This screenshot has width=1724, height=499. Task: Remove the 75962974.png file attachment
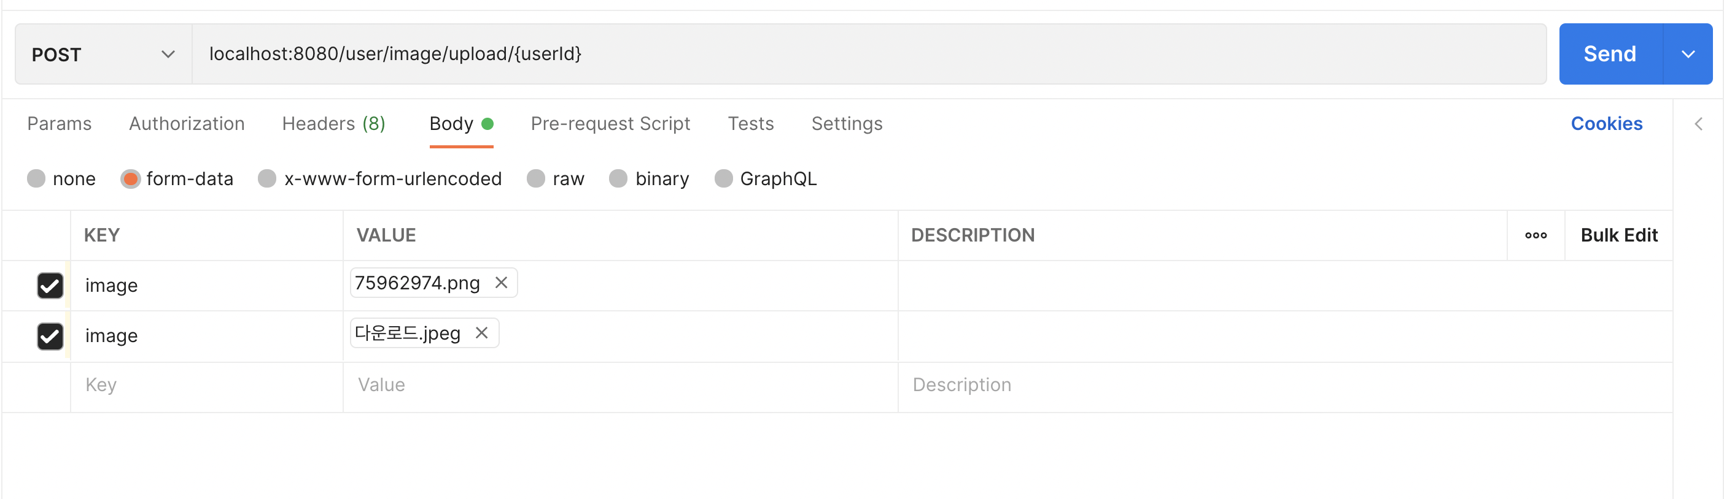[500, 283]
